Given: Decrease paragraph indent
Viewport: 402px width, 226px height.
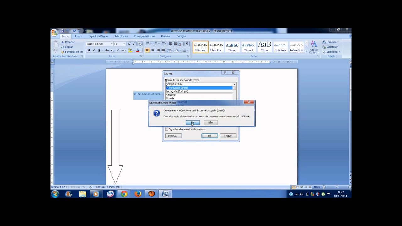Looking at the screenshot, I should [x=171, y=44].
